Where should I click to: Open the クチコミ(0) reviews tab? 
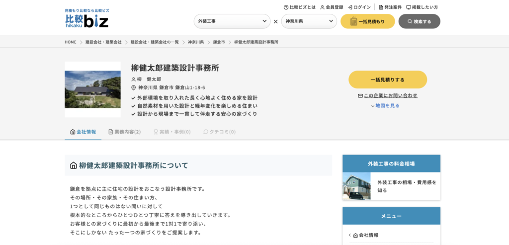pyautogui.click(x=219, y=132)
